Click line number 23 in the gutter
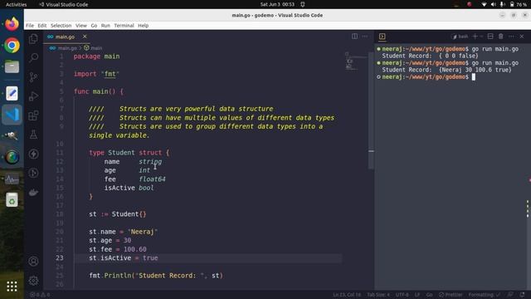 60,257
